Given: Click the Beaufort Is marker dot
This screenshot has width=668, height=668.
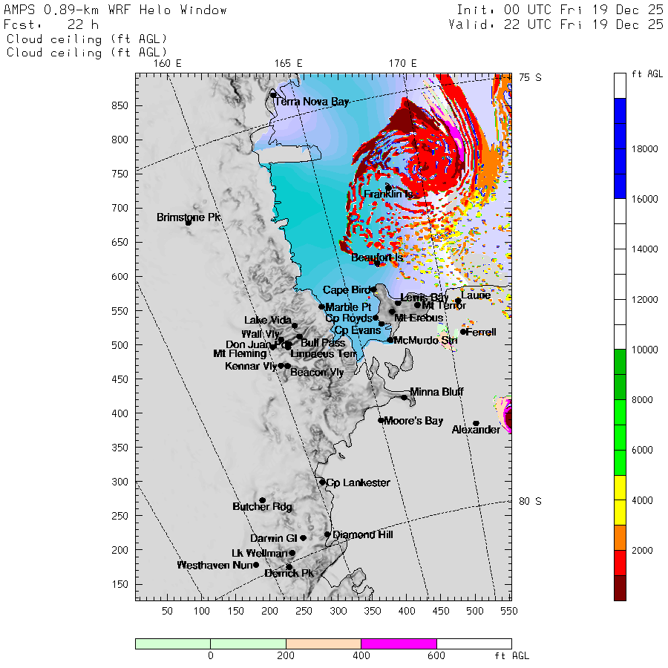Looking at the screenshot, I should [377, 263].
